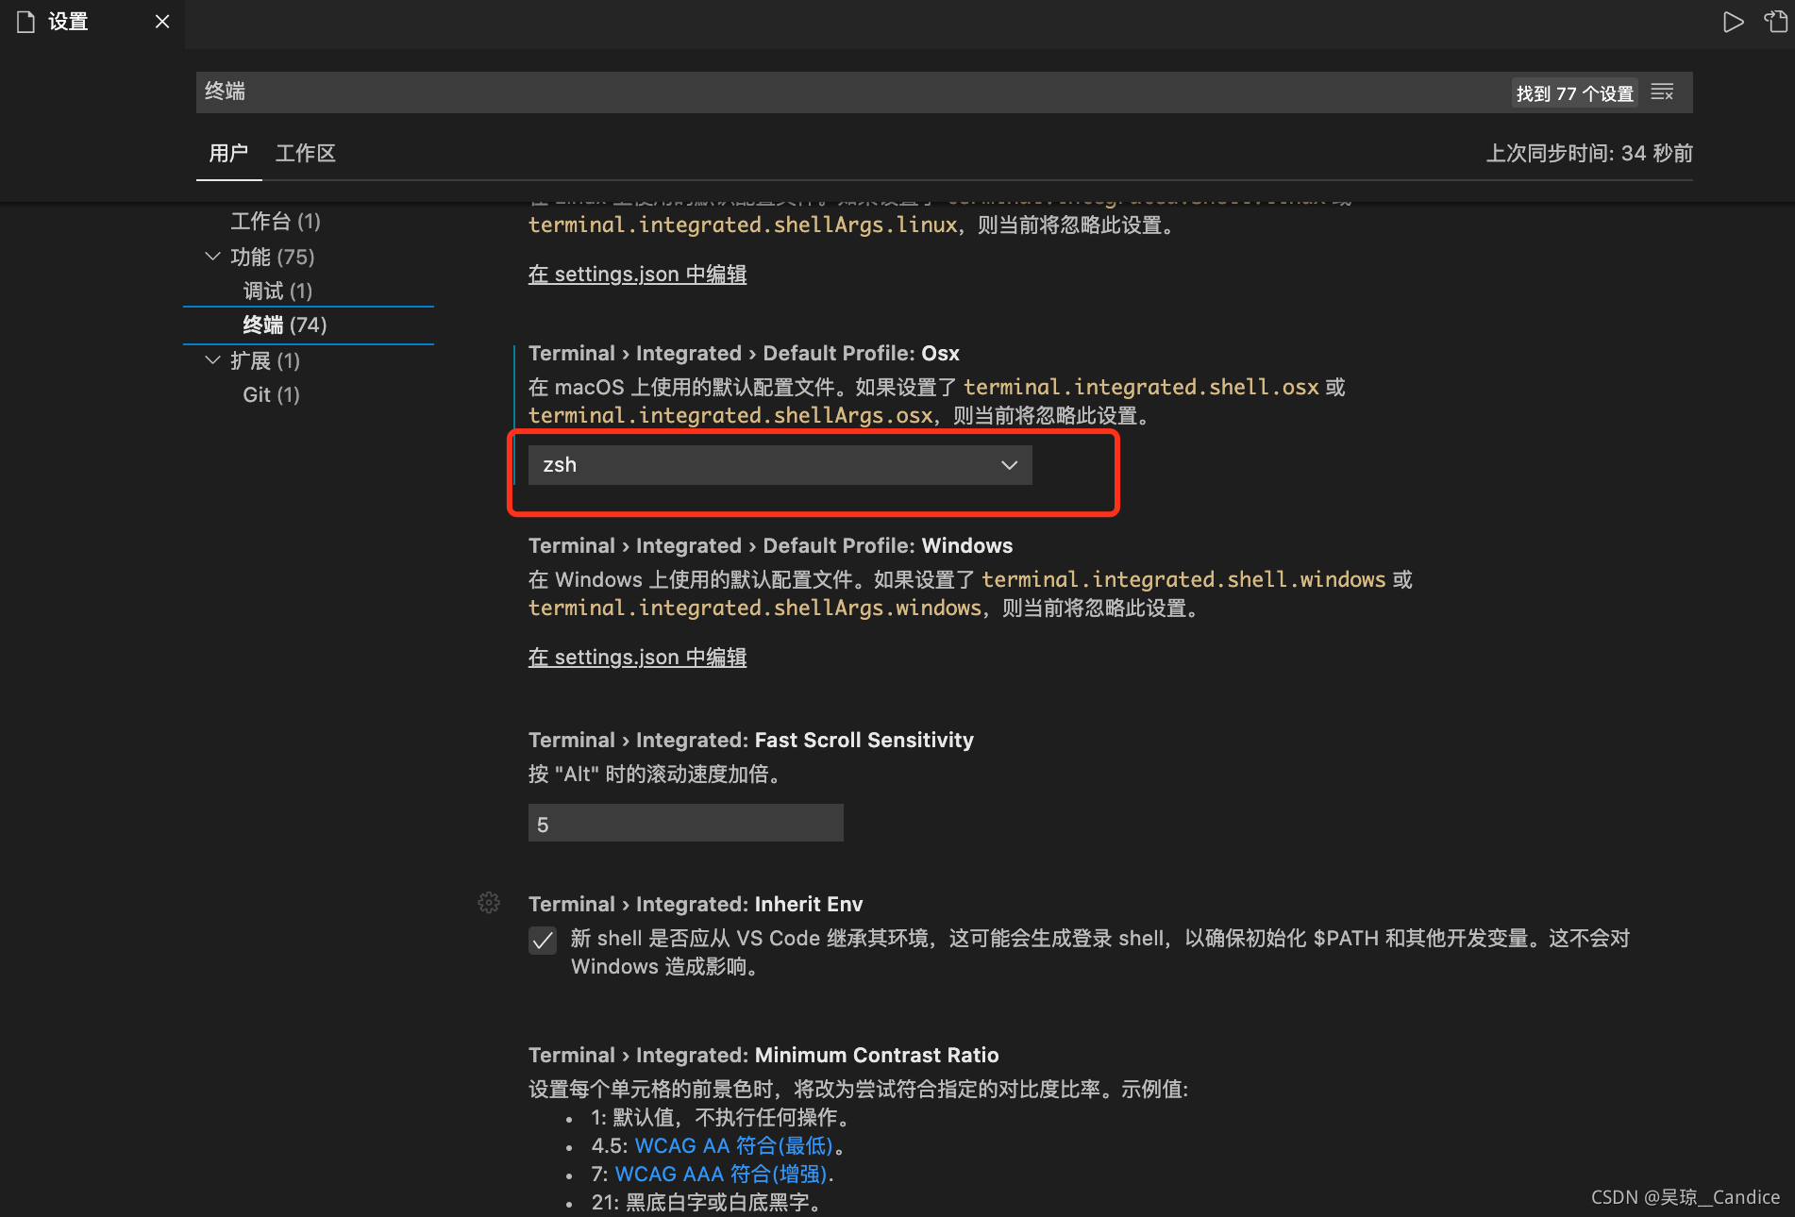Click the terminal.integrated.shellArgs.windows setting reference

(755, 608)
